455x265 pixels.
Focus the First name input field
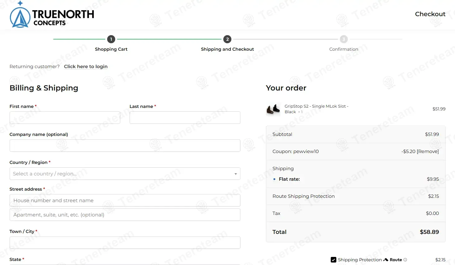point(65,118)
